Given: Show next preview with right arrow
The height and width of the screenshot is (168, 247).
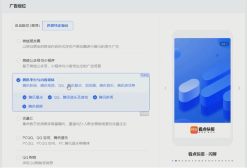Looking at the screenshot, I should pyautogui.click(x=239, y=88).
